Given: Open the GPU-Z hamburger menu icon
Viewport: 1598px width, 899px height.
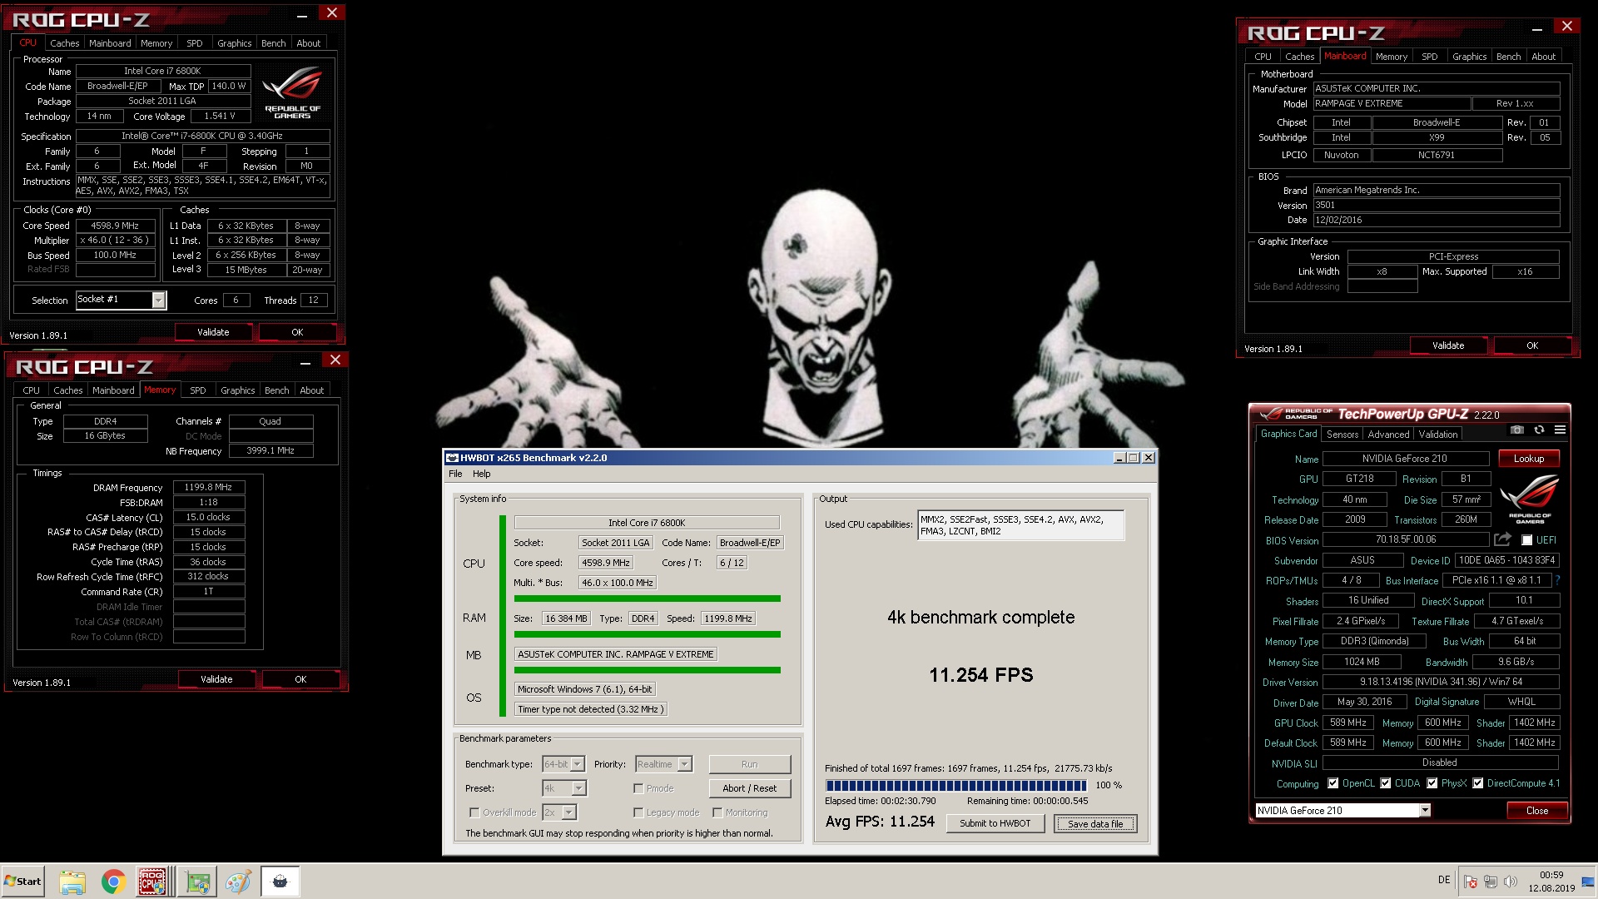Looking at the screenshot, I should point(1560,430).
